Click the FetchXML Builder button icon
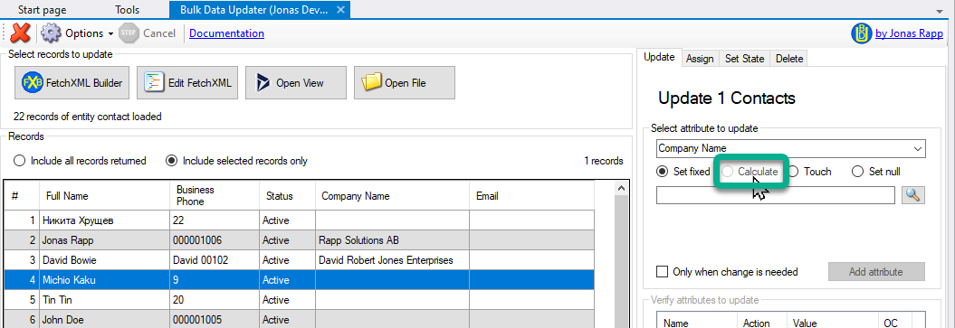955x328 pixels. (33, 82)
